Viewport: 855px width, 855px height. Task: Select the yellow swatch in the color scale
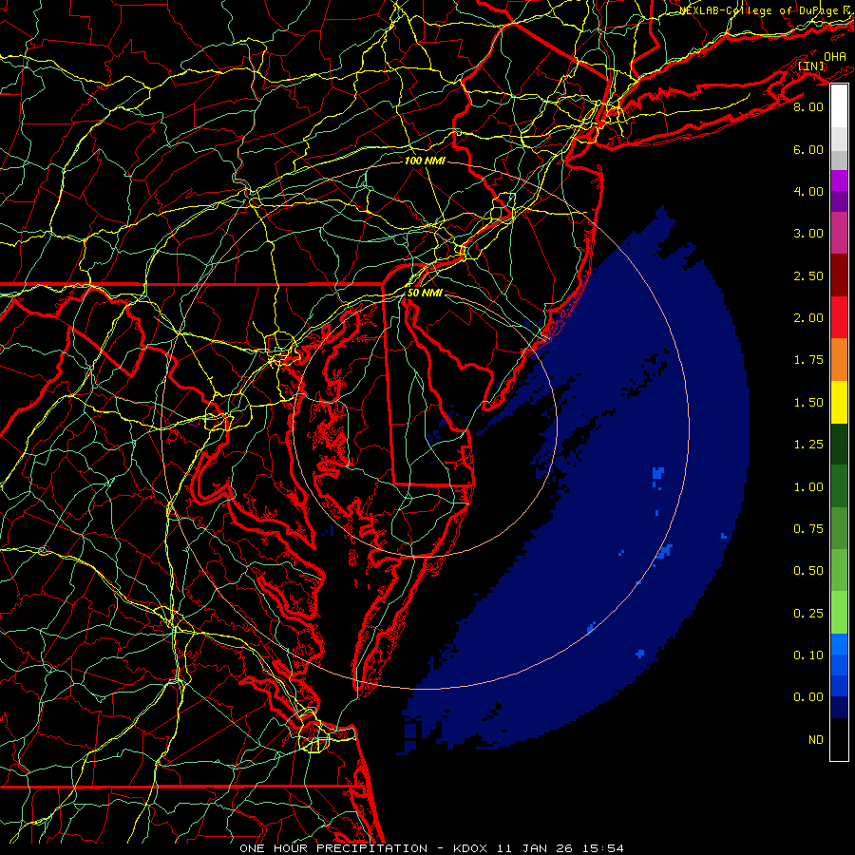pos(839,403)
